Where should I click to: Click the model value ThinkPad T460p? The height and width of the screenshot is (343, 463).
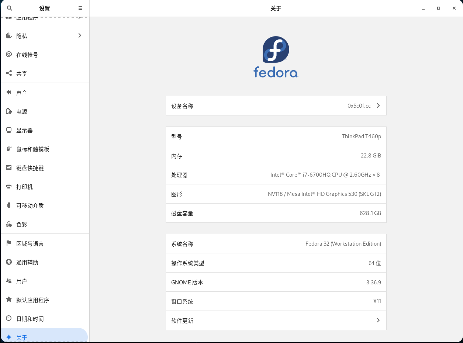pos(362,136)
